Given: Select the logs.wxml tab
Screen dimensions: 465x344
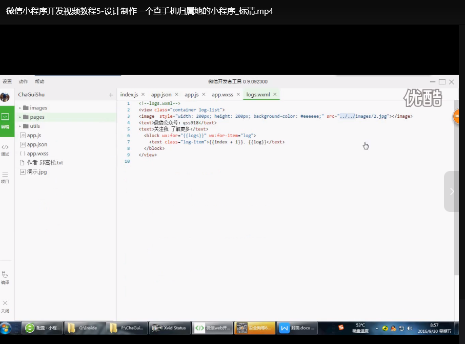Looking at the screenshot, I should [x=258, y=94].
